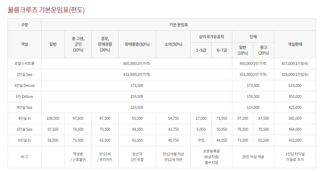Select the '44,950' fare cell
Image resolution: width=322 pixels, height=172 pixels.
(222, 140)
